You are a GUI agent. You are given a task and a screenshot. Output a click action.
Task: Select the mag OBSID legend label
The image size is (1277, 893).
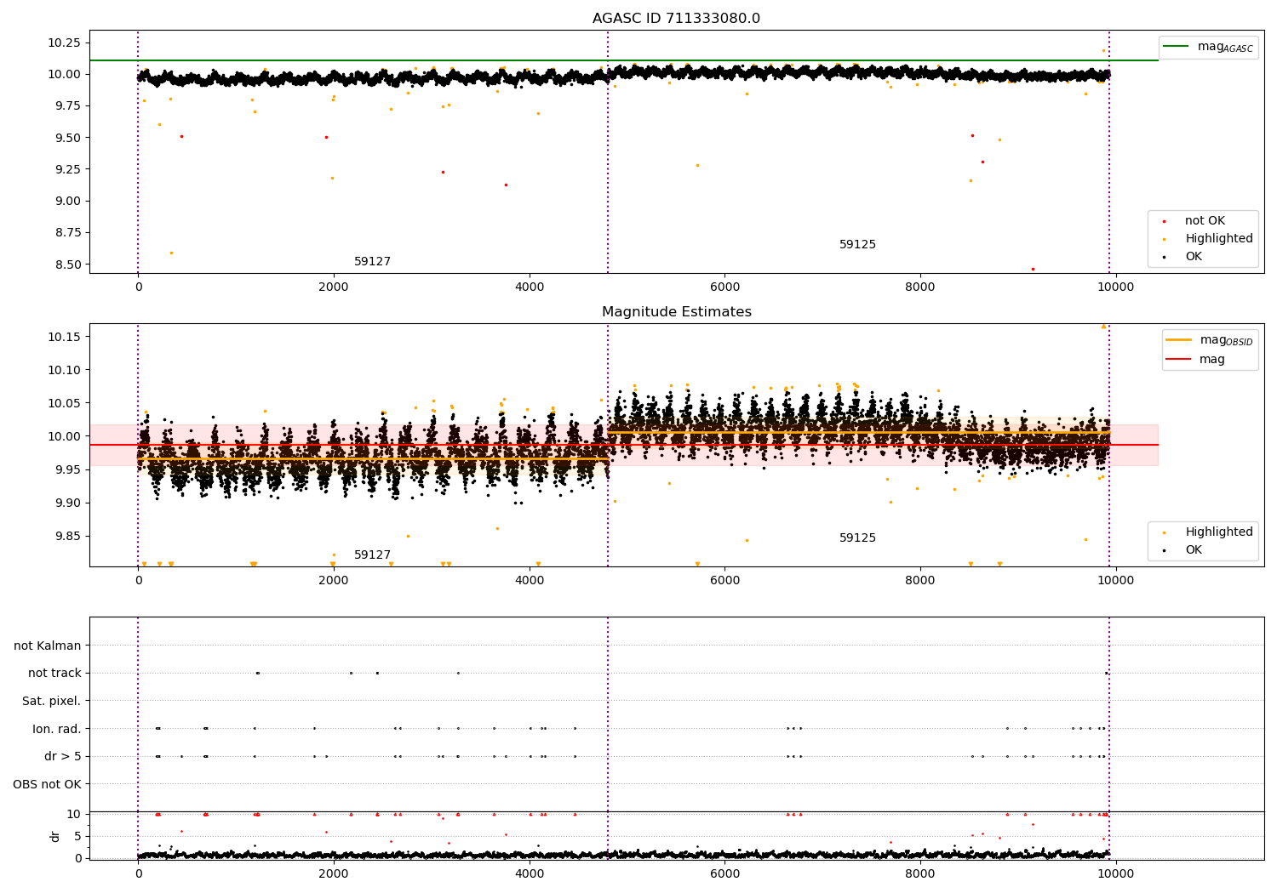coord(1227,341)
